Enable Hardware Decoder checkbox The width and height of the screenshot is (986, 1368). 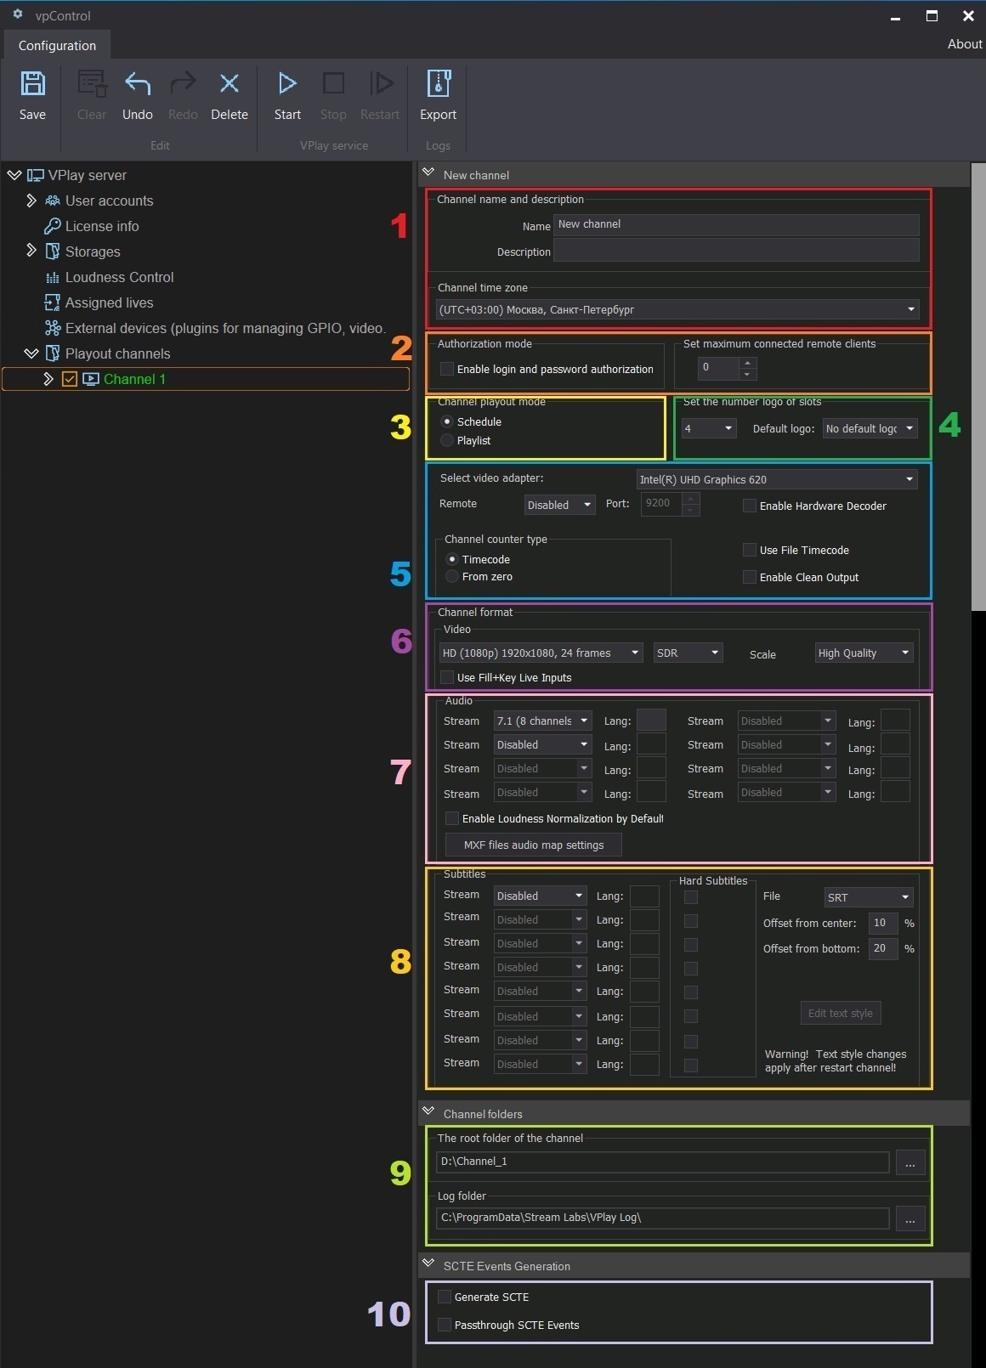tap(750, 506)
